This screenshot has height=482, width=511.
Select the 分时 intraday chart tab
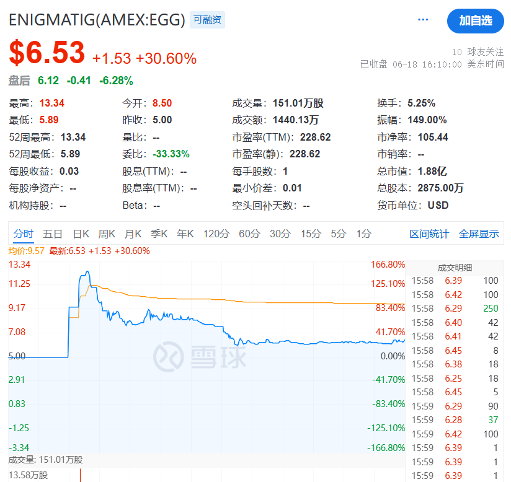[23, 234]
